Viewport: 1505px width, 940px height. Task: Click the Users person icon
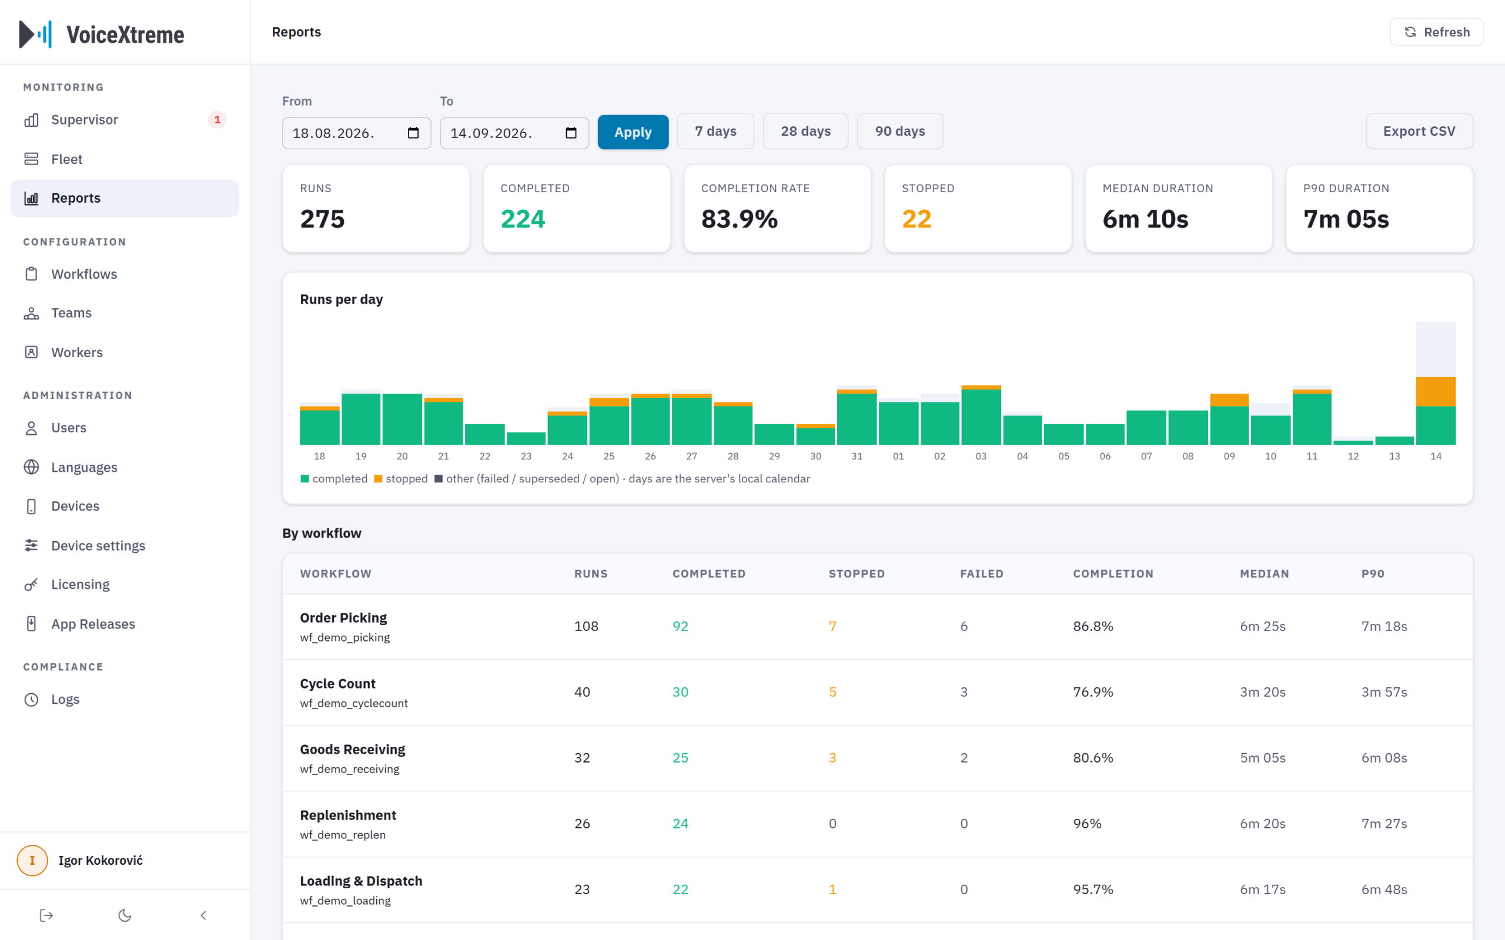(x=31, y=428)
